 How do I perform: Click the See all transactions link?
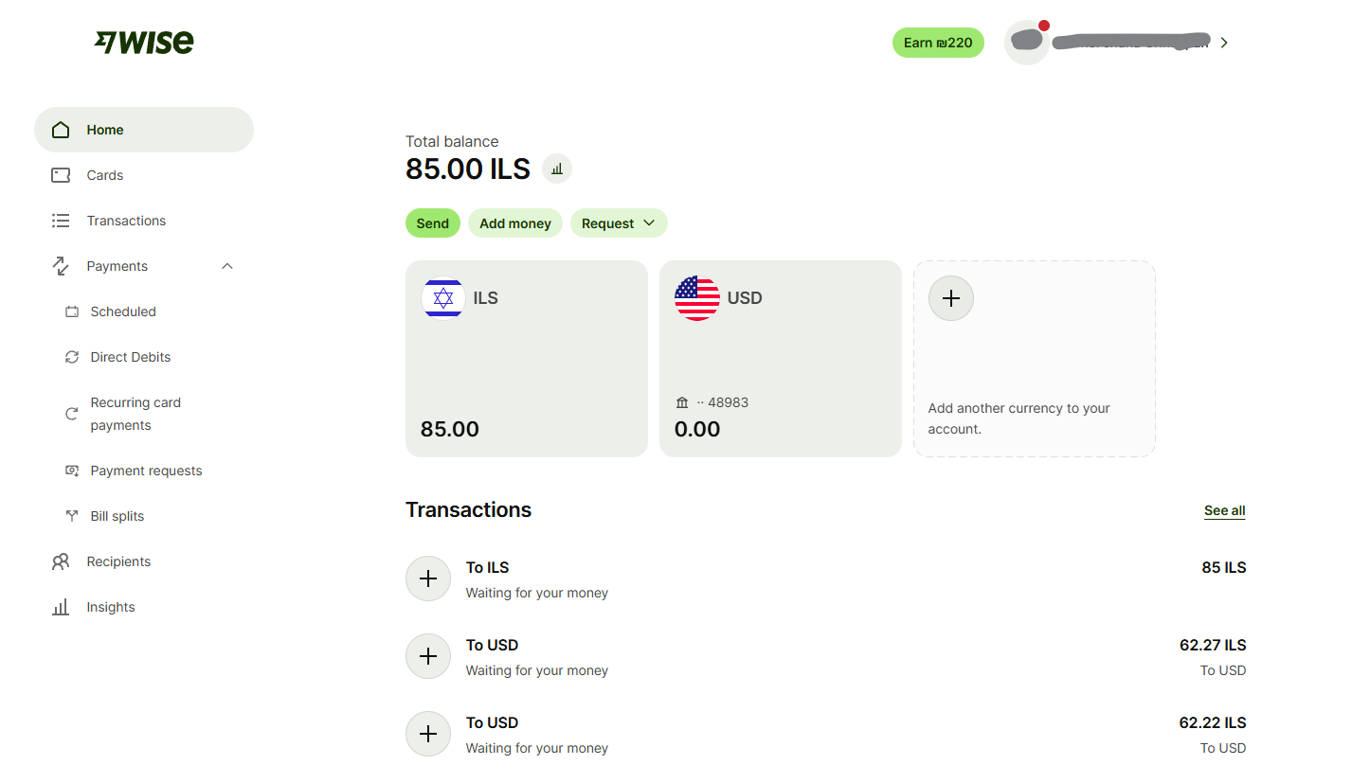click(x=1224, y=510)
